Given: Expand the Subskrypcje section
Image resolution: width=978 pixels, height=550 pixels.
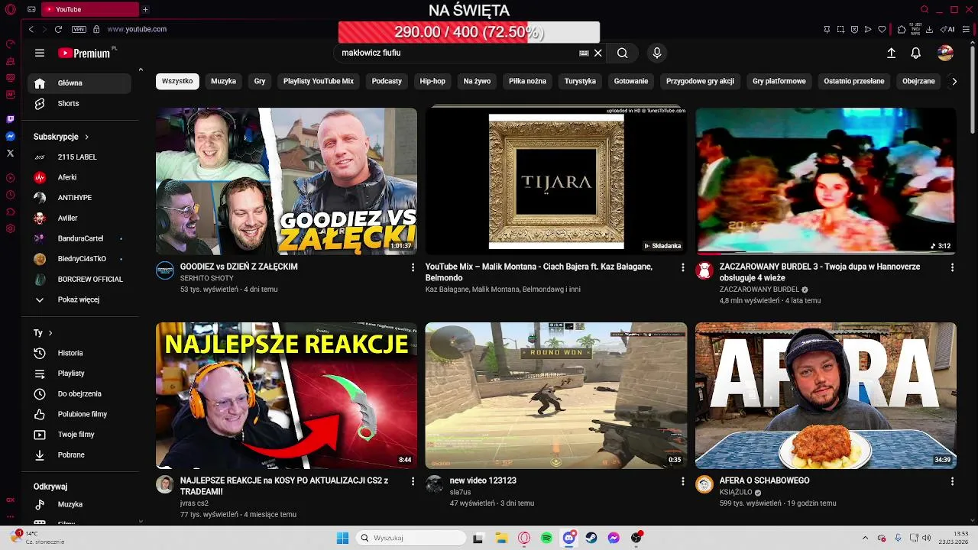Looking at the screenshot, I should (61, 137).
